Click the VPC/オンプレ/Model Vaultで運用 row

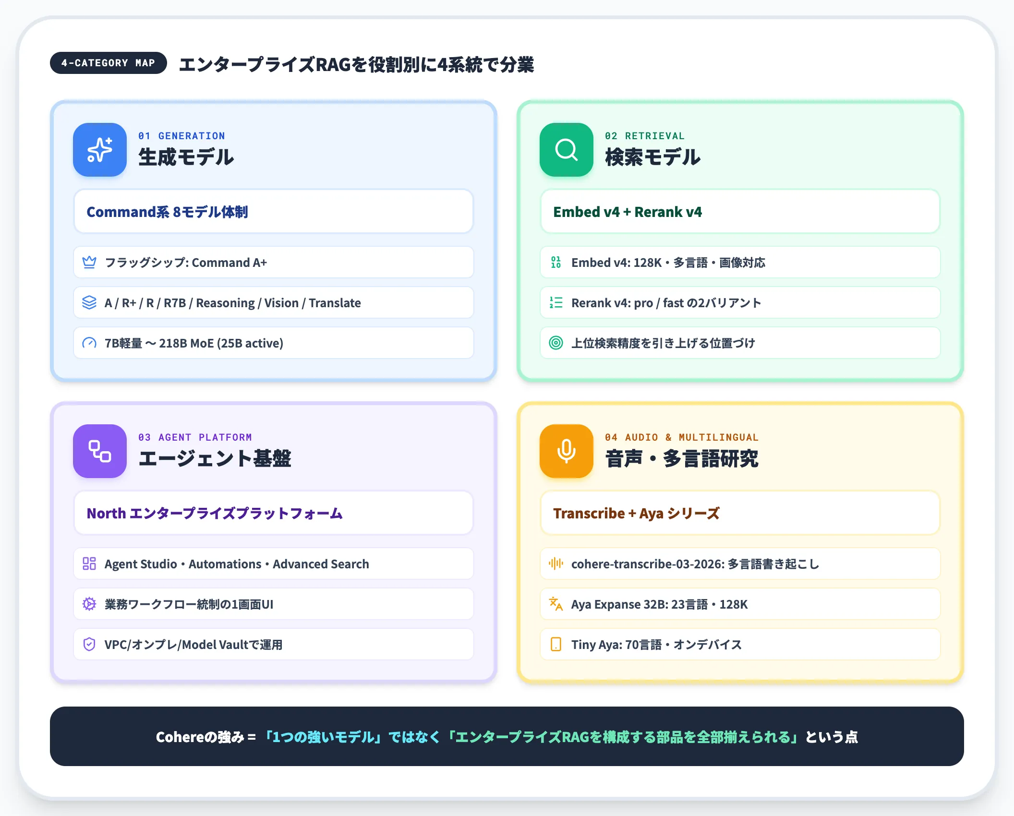(274, 644)
